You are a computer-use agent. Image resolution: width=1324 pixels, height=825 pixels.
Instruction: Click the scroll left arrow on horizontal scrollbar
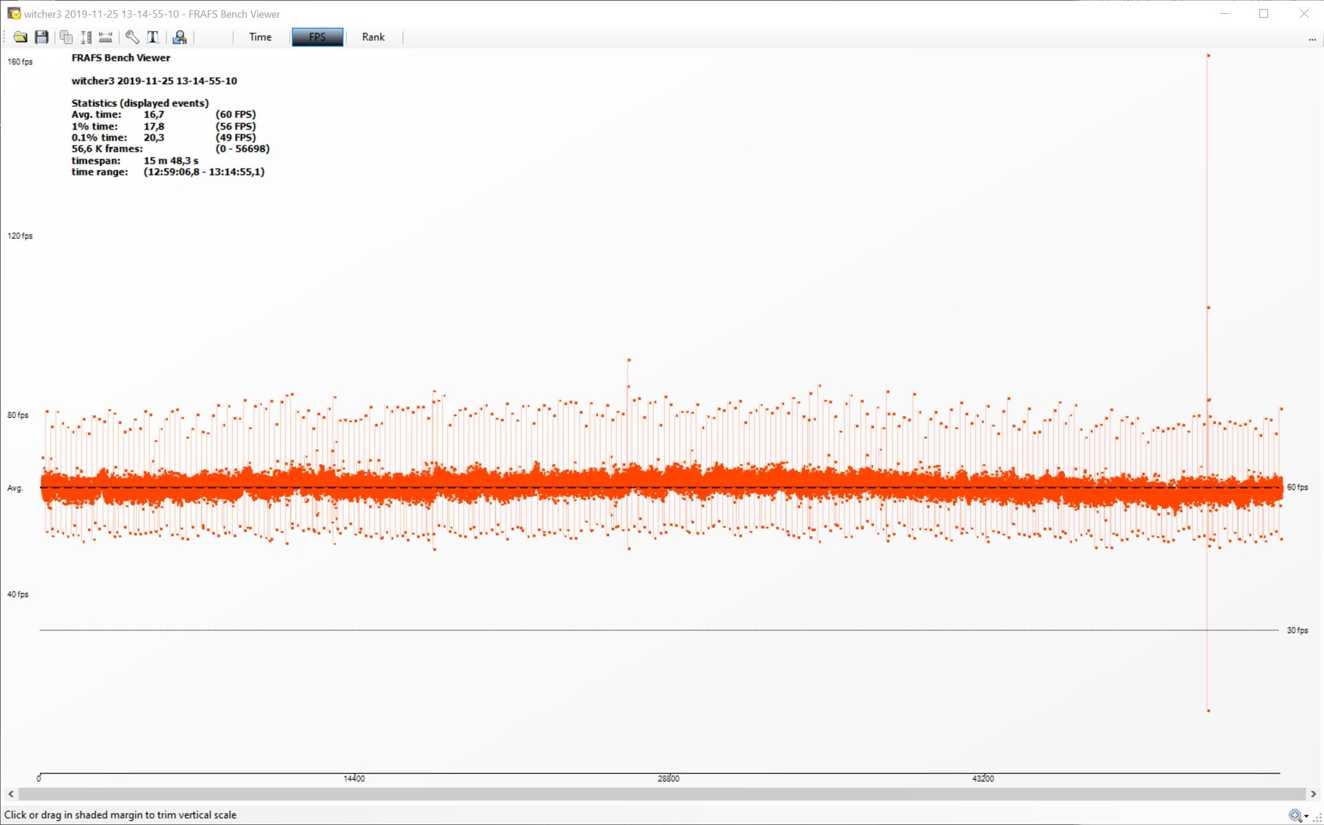pyautogui.click(x=10, y=794)
